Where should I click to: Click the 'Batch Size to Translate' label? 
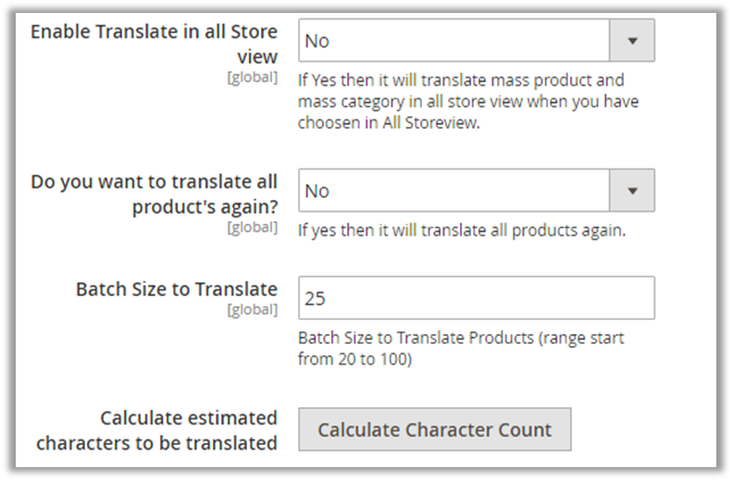coord(176,289)
